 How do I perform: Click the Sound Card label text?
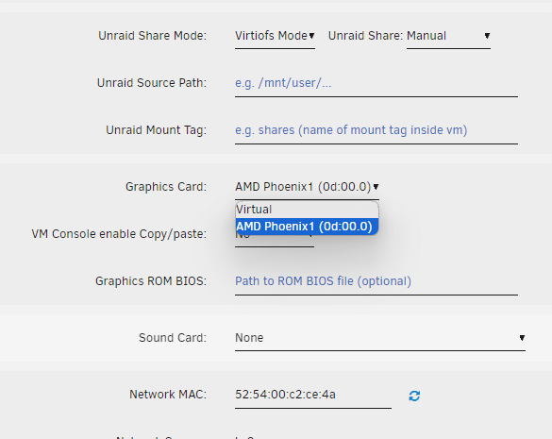click(x=173, y=338)
